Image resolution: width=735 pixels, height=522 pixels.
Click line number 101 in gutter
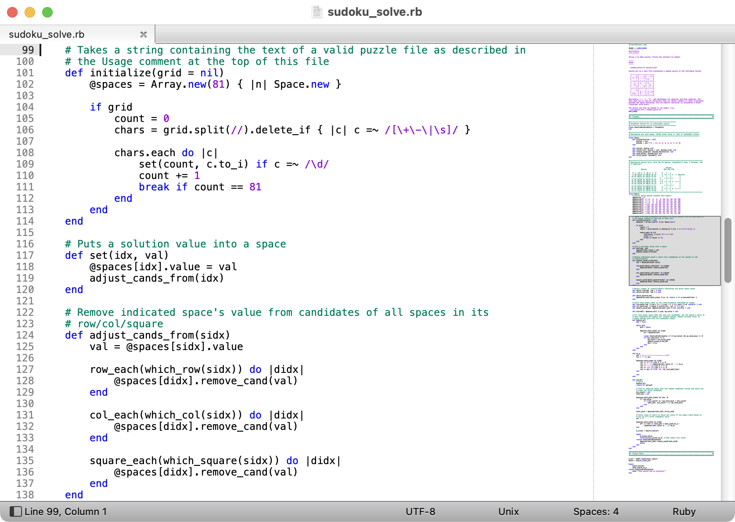click(x=25, y=73)
